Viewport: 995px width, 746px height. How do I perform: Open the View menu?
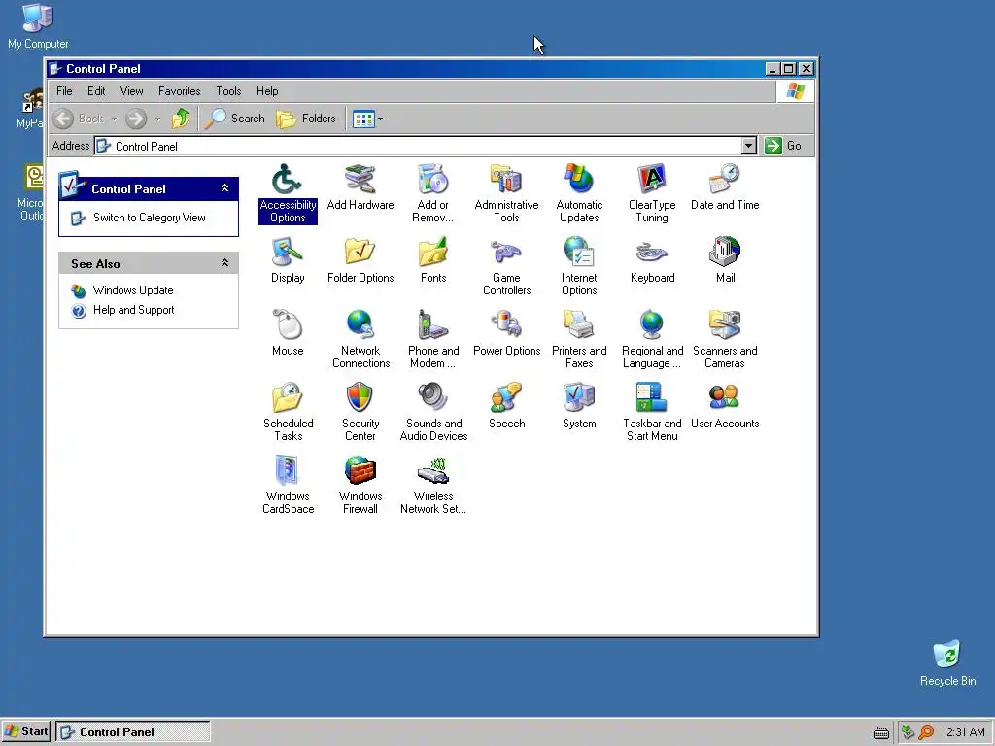131,91
